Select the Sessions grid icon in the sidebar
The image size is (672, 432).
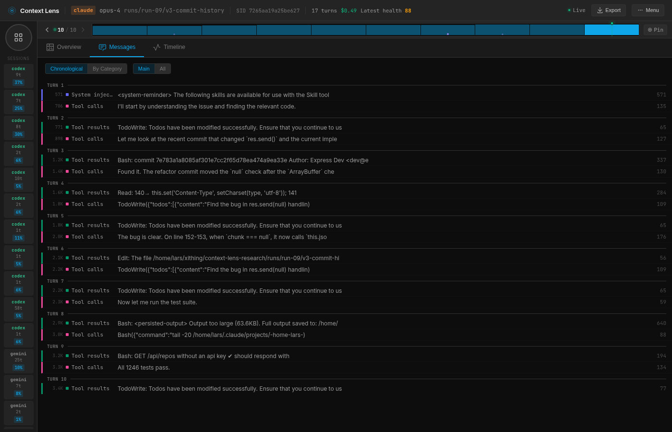point(18,37)
